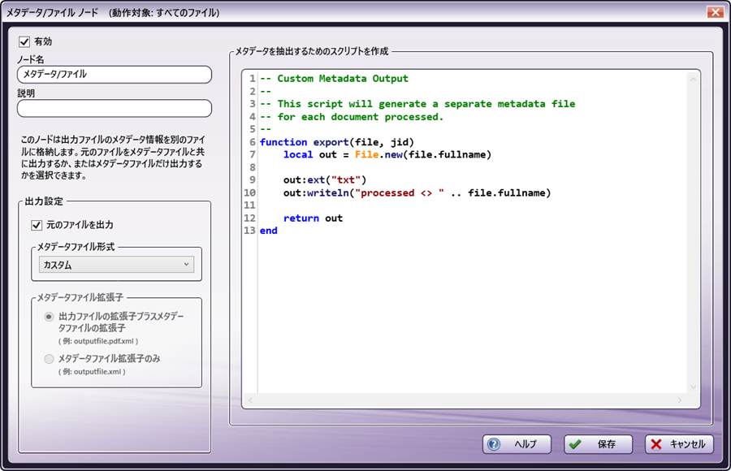The height and width of the screenshot is (471, 731).
Task: Click line number 8 in the gutter
Action: 253,167
